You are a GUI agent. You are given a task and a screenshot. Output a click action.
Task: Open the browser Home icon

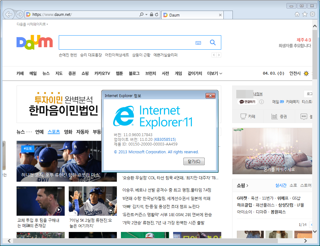(297, 14)
